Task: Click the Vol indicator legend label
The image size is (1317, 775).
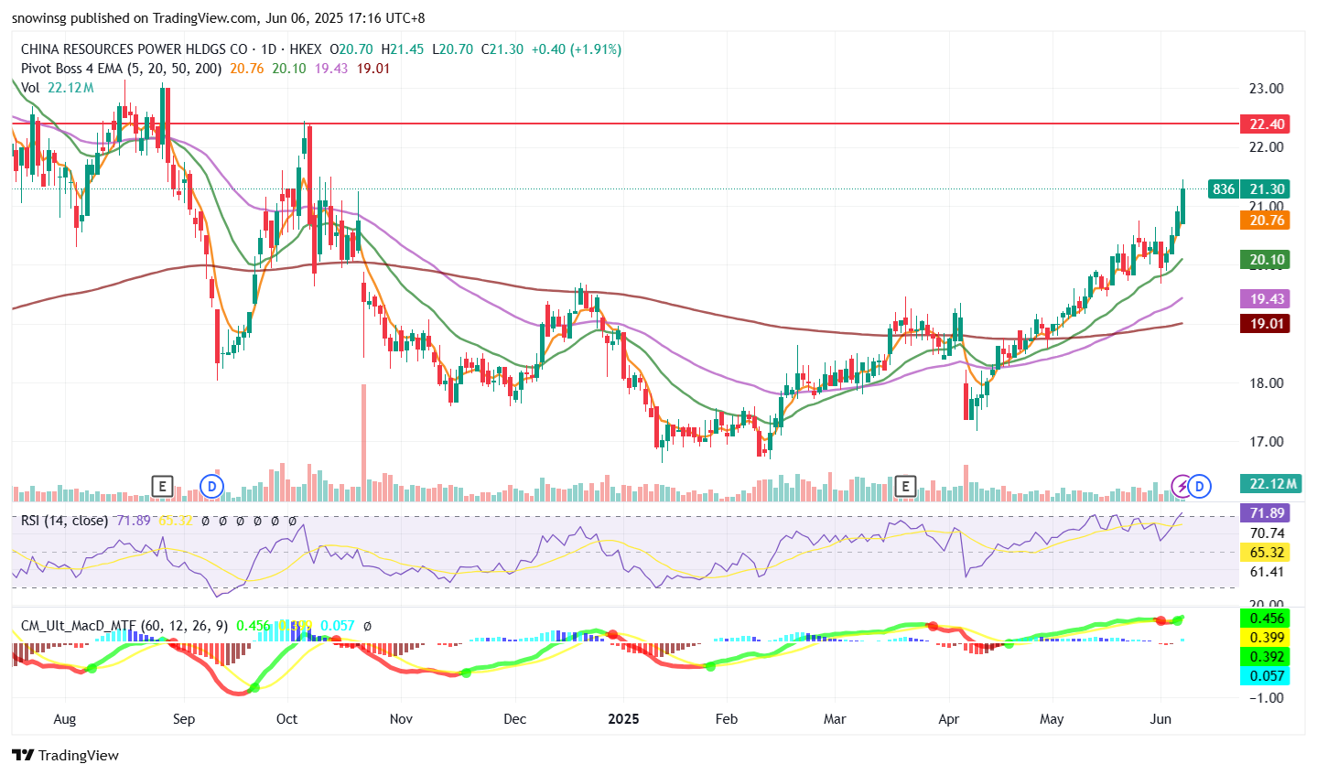Action: point(30,88)
